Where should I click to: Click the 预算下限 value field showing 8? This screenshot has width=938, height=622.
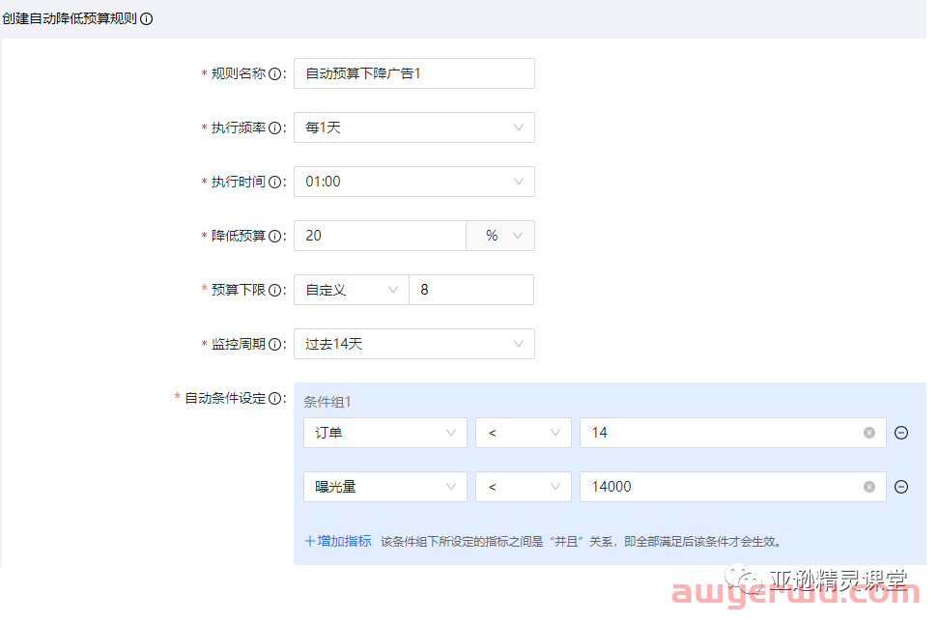tap(471, 290)
